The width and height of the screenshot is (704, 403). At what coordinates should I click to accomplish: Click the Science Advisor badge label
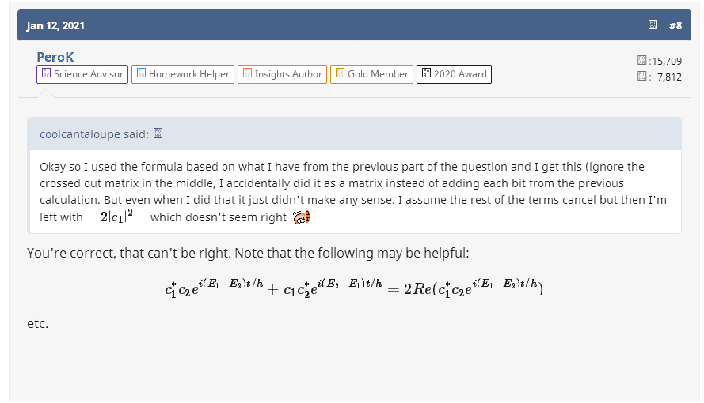click(89, 74)
